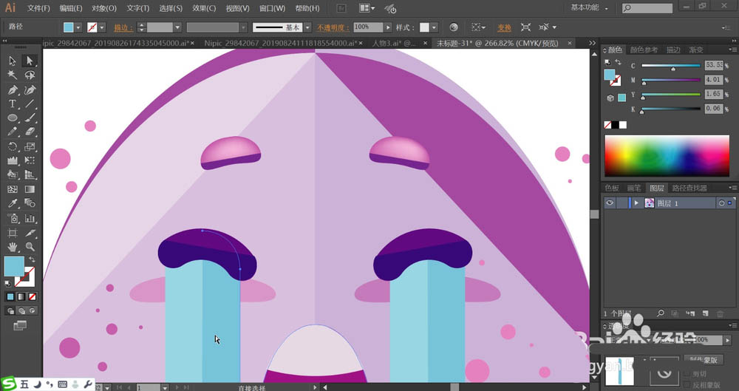Select the Rotate tool

[13, 146]
